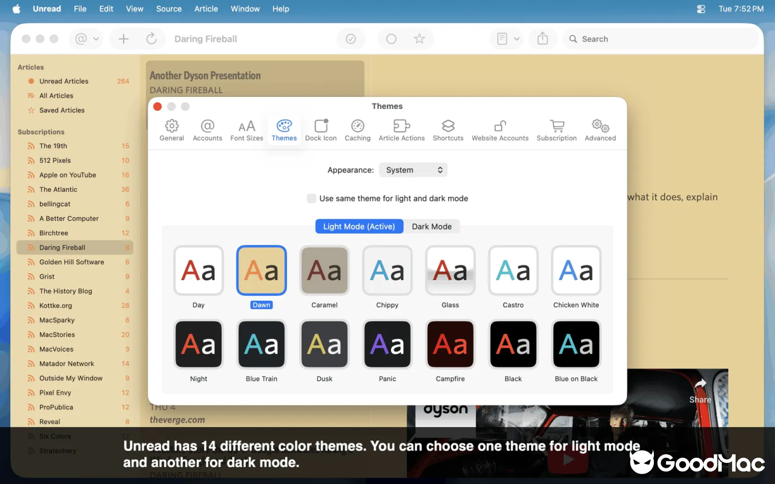Click the mark unread circle icon
The height and width of the screenshot is (484, 775).
click(391, 39)
